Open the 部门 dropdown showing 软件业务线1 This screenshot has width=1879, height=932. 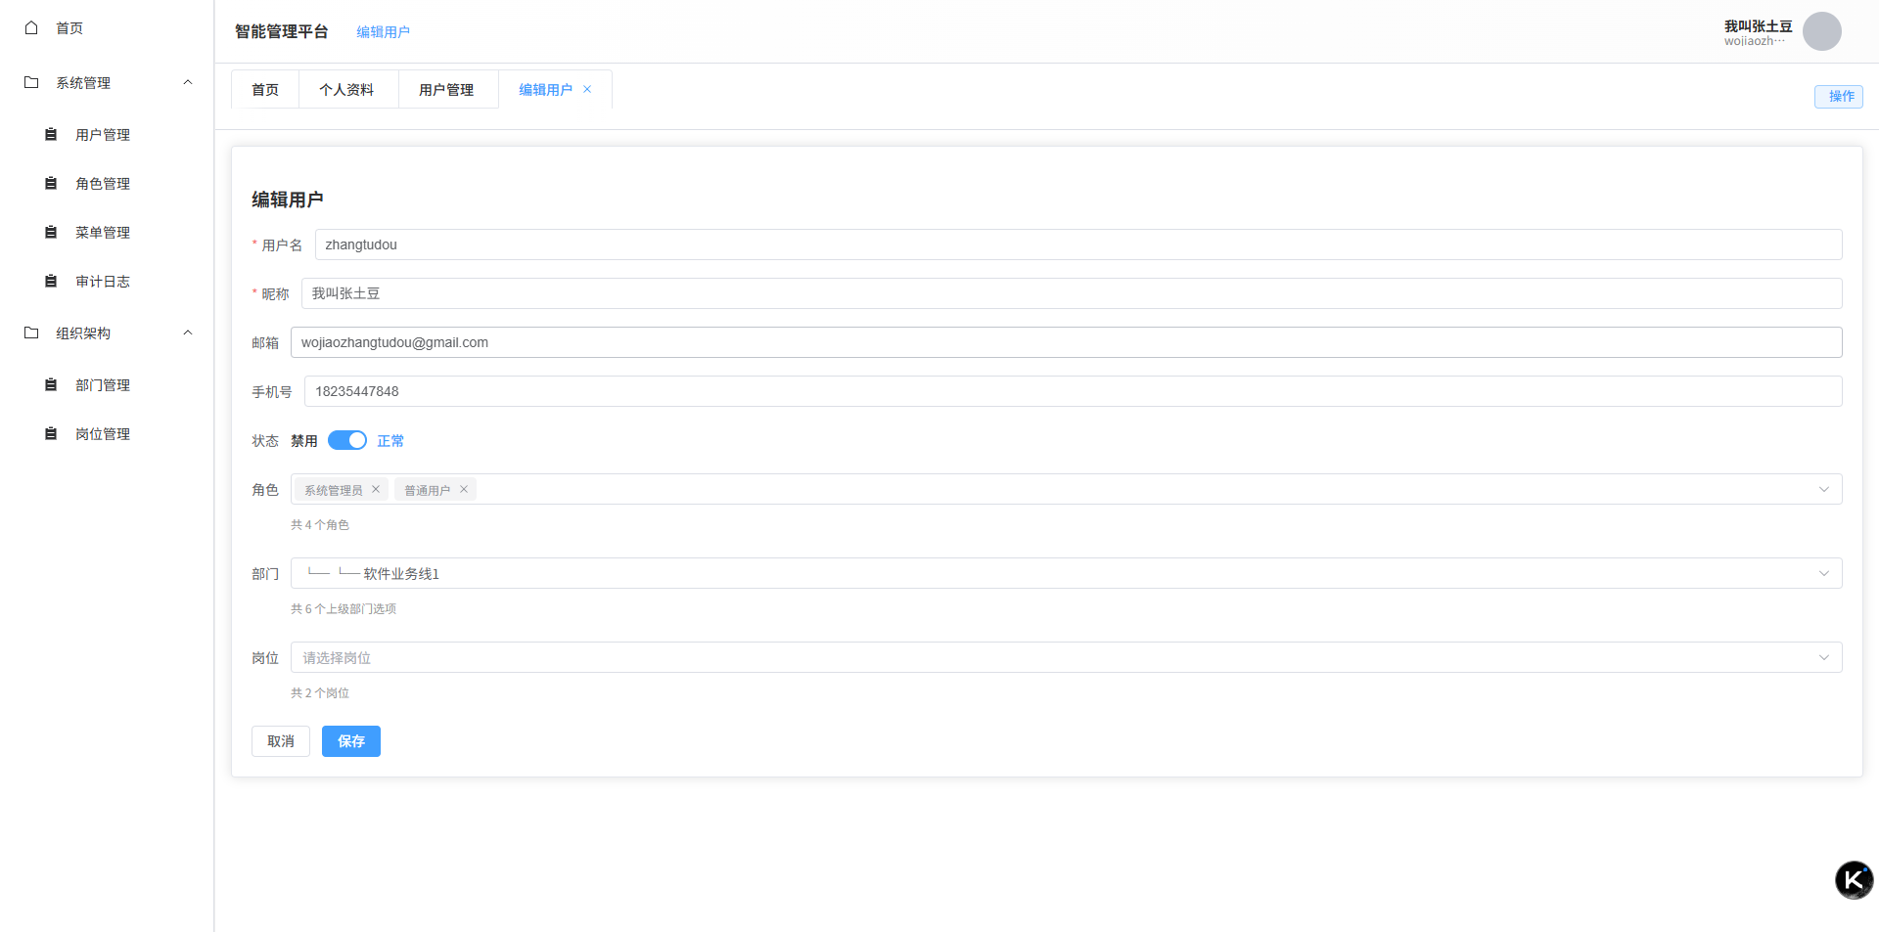pyautogui.click(x=1066, y=573)
